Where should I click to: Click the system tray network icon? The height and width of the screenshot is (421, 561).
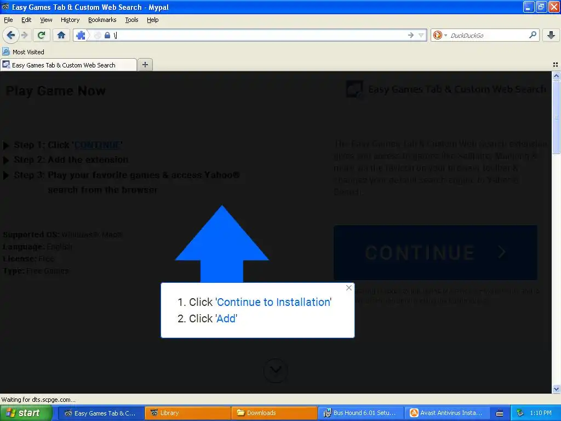point(520,413)
